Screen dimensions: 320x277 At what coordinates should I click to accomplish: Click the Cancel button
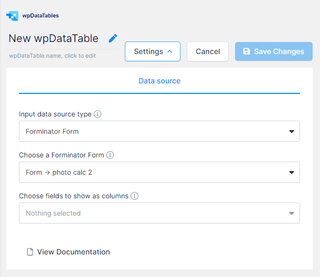(x=208, y=51)
